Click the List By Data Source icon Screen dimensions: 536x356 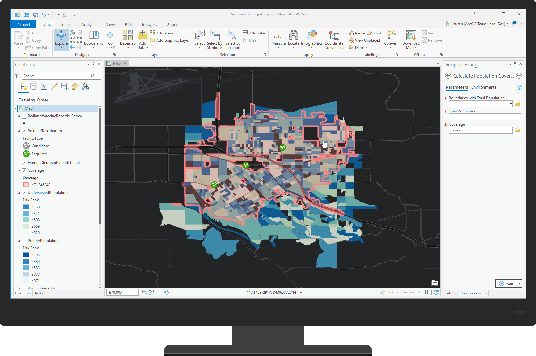pyautogui.click(x=34, y=86)
